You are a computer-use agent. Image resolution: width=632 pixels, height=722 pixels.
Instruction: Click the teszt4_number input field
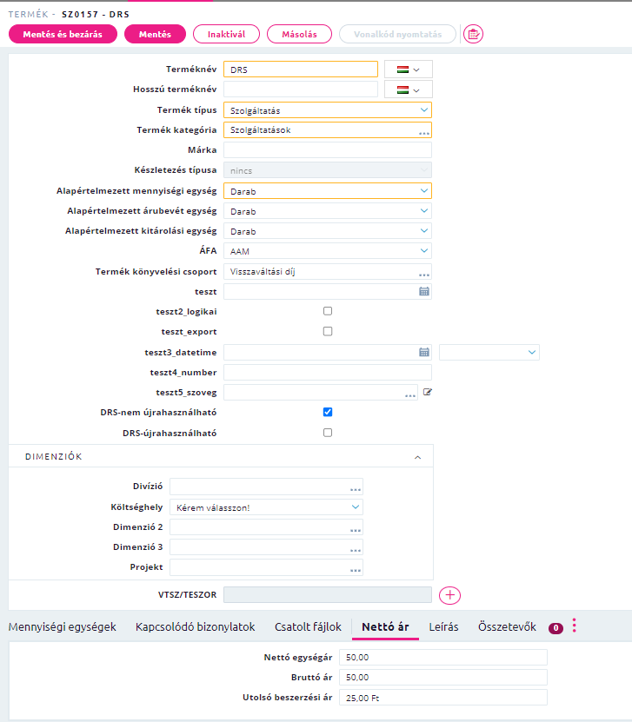coord(328,373)
